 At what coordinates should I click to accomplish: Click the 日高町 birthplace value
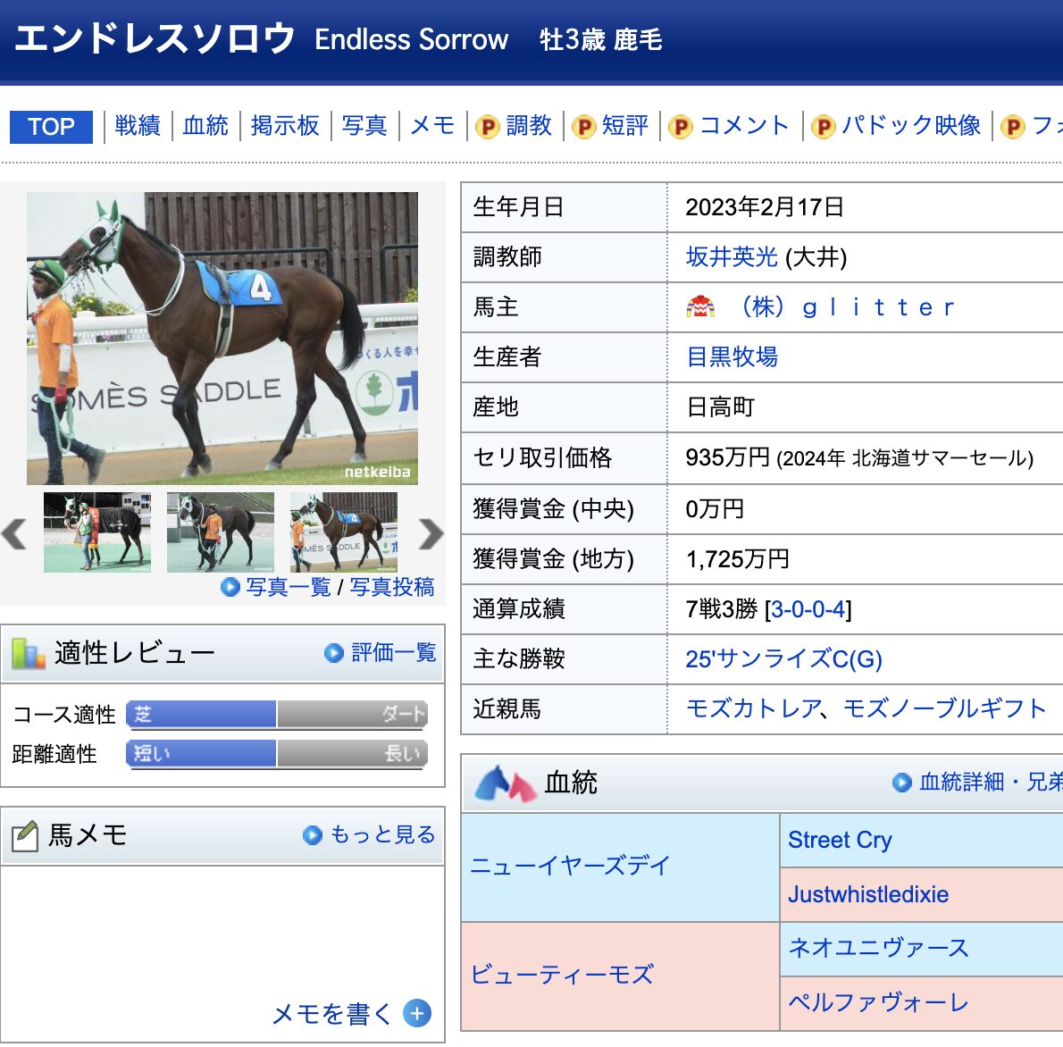(x=720, y=407)
